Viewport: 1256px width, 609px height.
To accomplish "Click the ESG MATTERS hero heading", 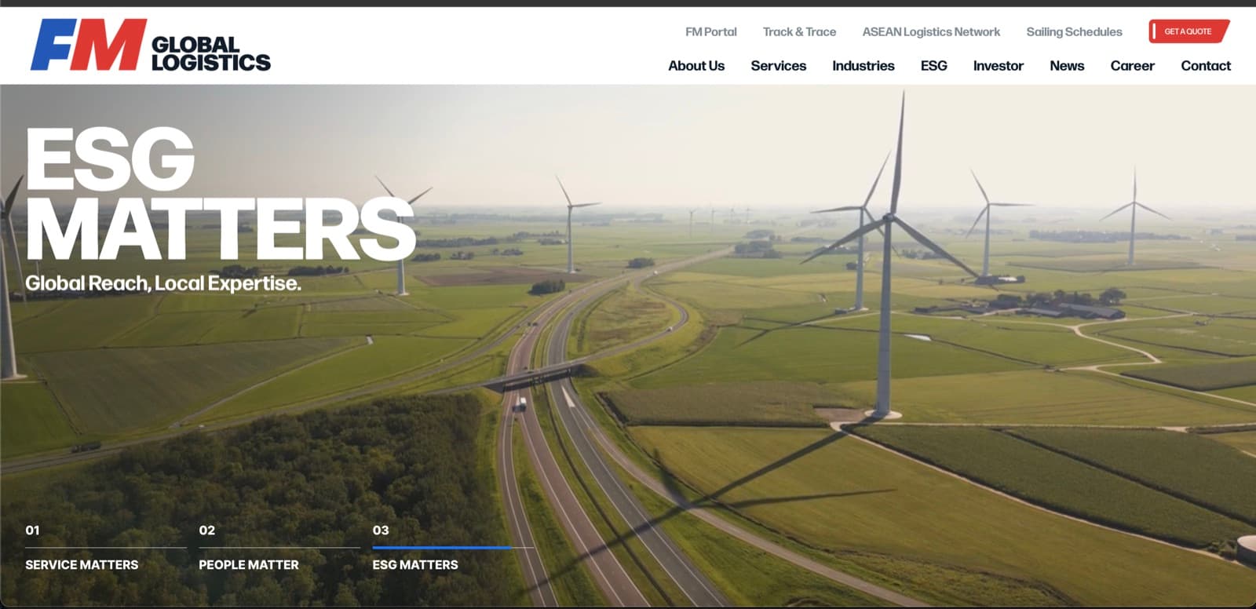I will pos(221,193).
